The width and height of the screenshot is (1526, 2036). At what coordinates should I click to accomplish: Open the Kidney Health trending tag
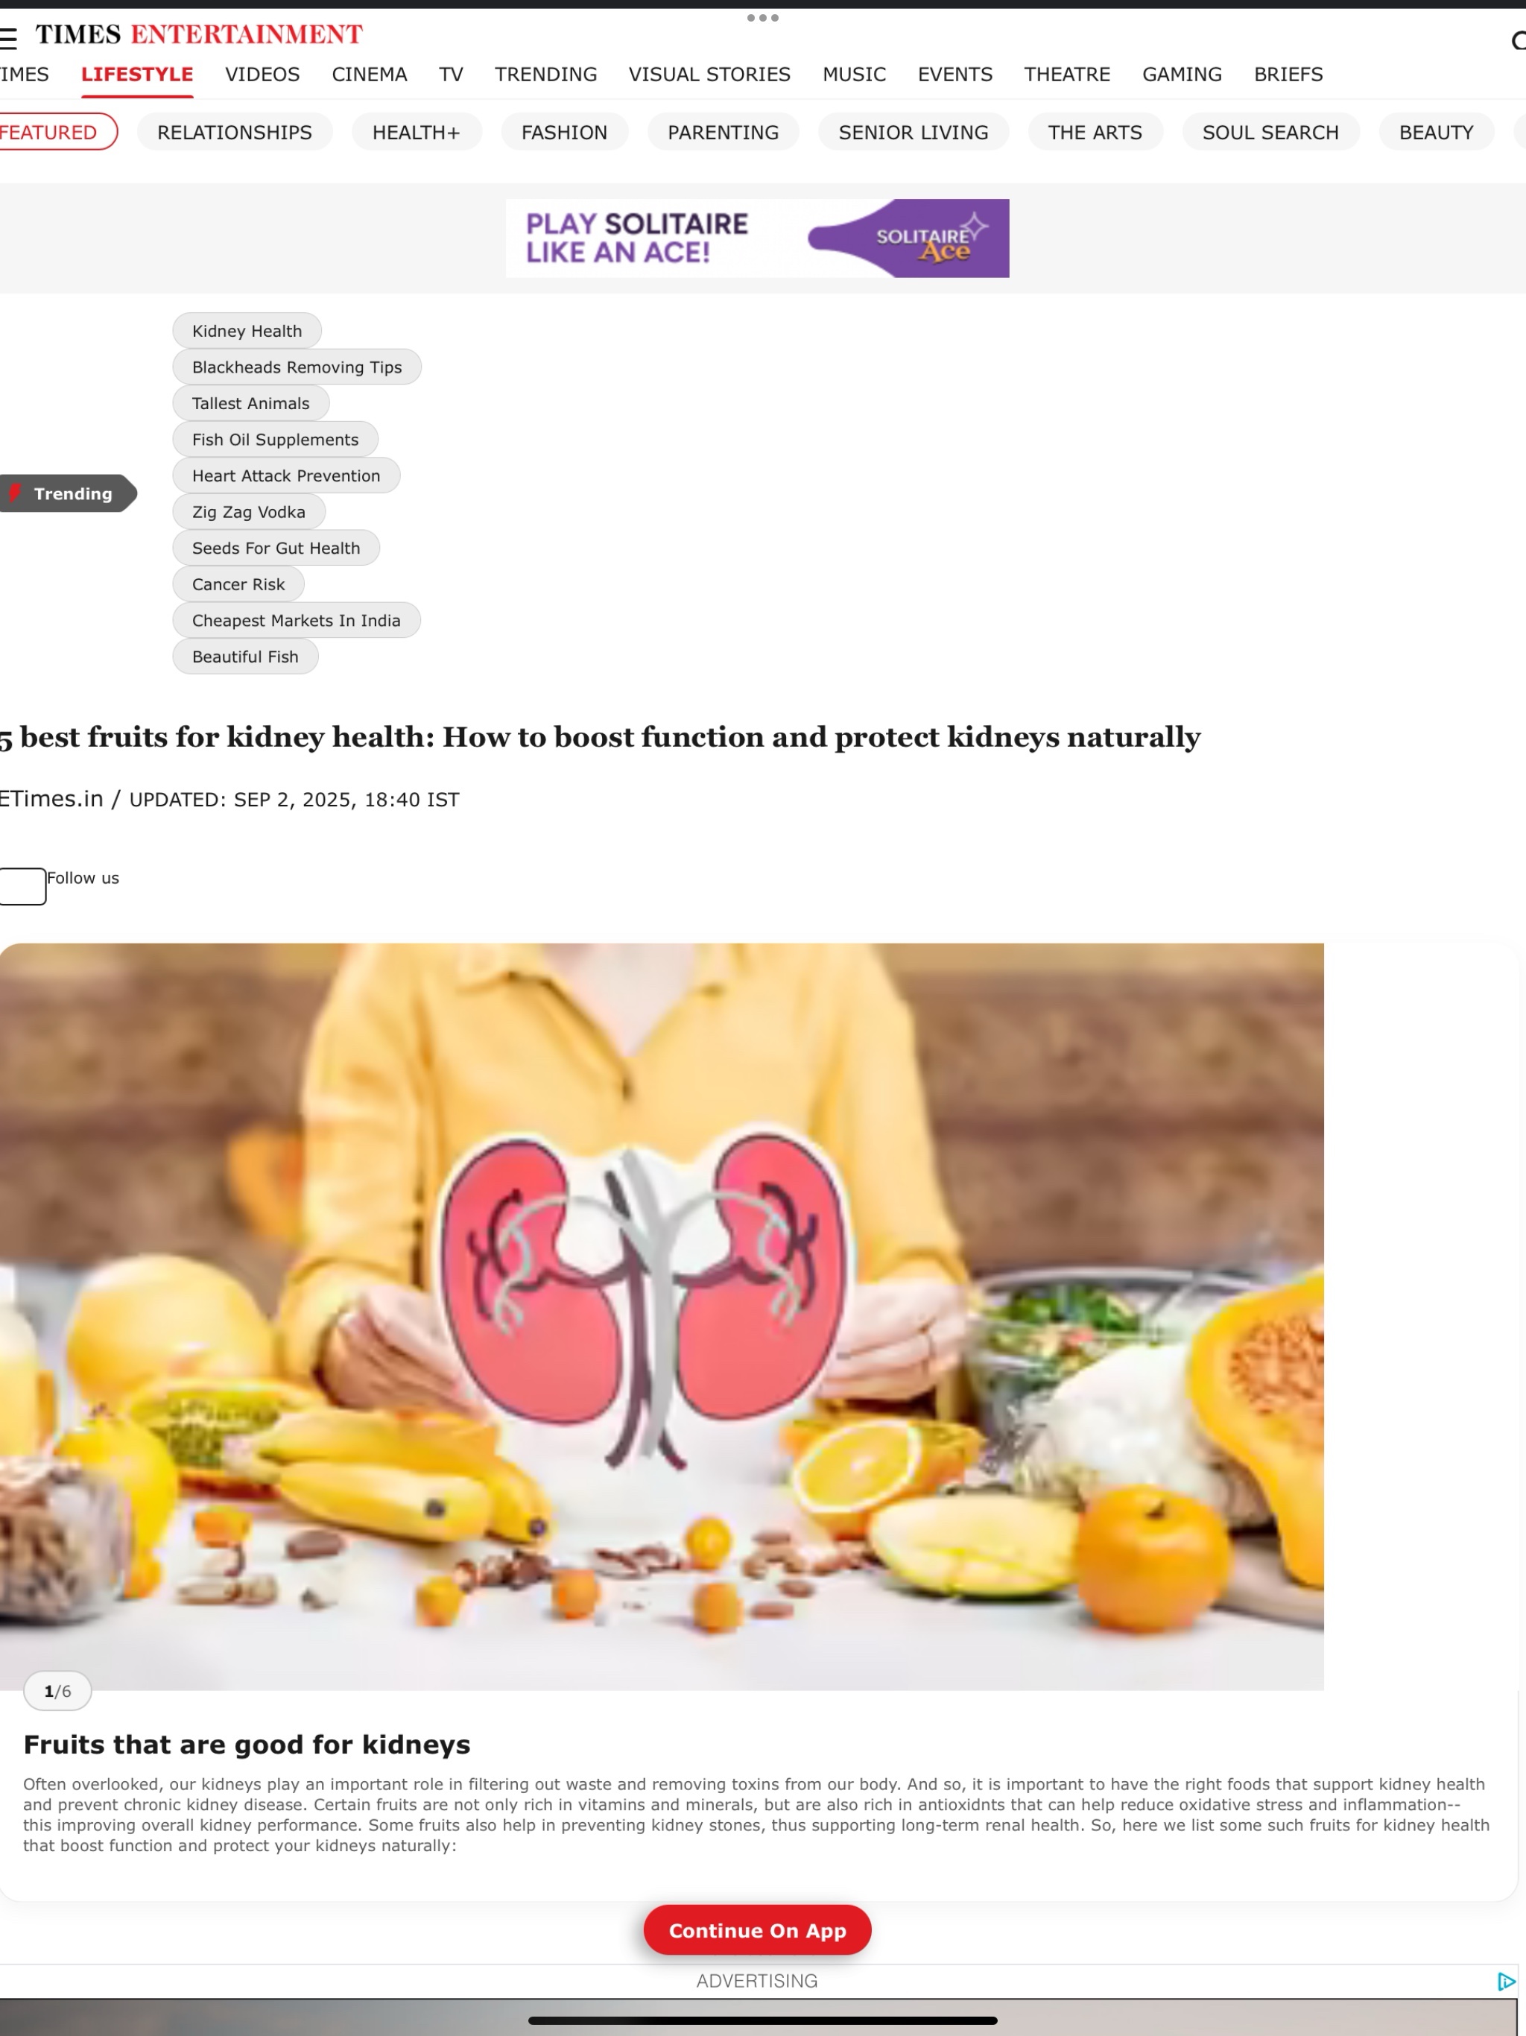point(247,330)
